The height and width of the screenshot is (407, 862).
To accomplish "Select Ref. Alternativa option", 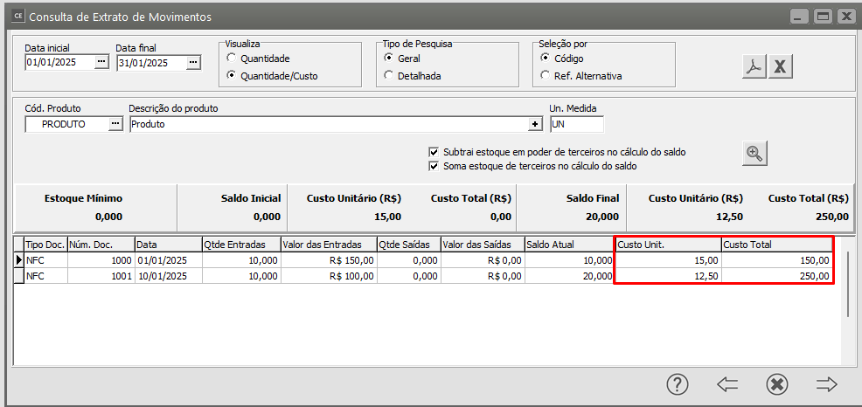I will [546, 76].
